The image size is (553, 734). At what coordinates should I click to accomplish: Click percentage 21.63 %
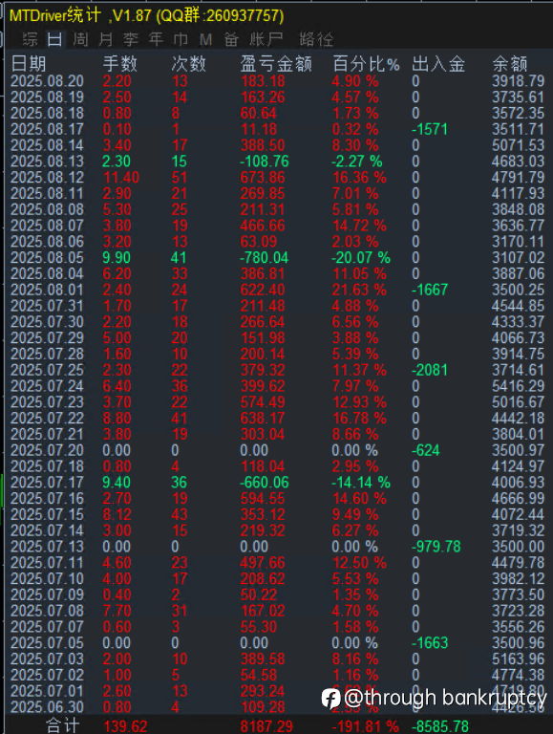point(359,290)
